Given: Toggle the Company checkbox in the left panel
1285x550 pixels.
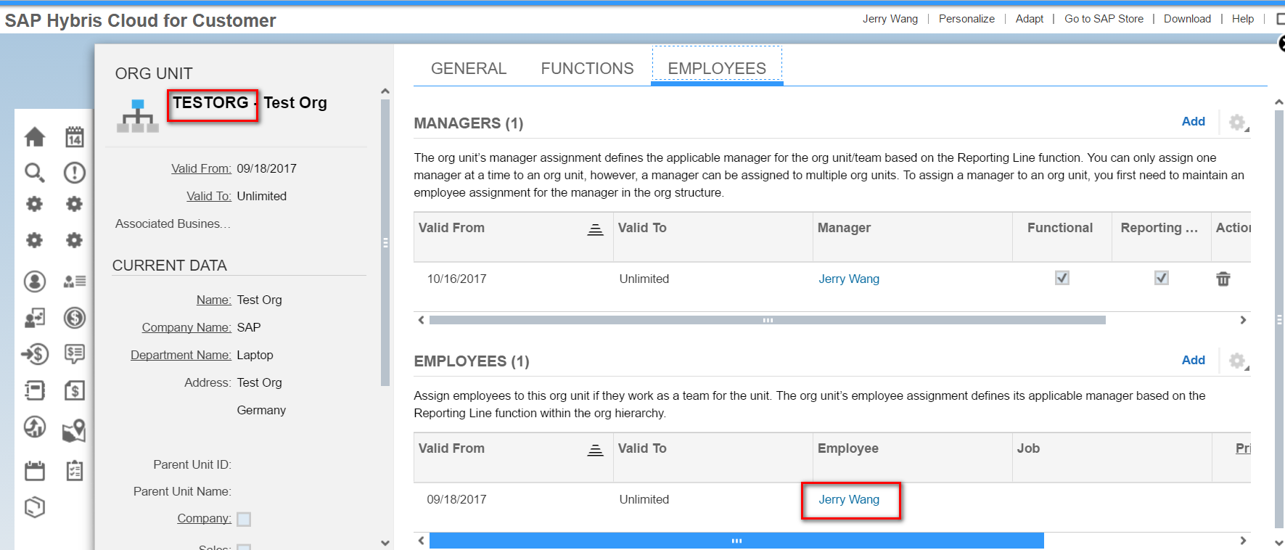Looking at the screenshot, I should pos(244,519).
